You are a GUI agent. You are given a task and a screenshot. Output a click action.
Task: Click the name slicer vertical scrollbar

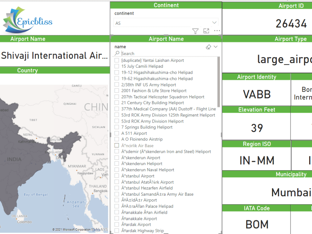tap(218, 82)
